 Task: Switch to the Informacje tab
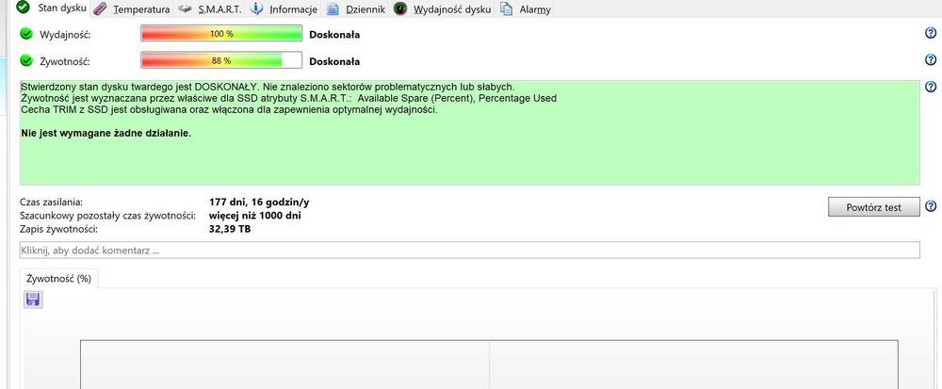284,9
